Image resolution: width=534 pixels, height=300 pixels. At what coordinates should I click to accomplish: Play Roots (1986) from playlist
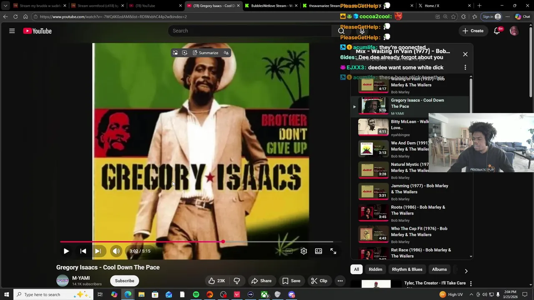pos(411,213)
